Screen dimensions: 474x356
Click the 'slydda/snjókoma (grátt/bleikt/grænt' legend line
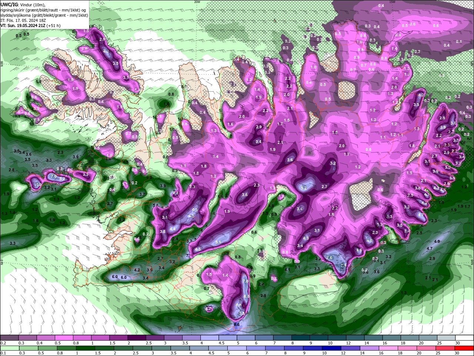pos(44,15)
